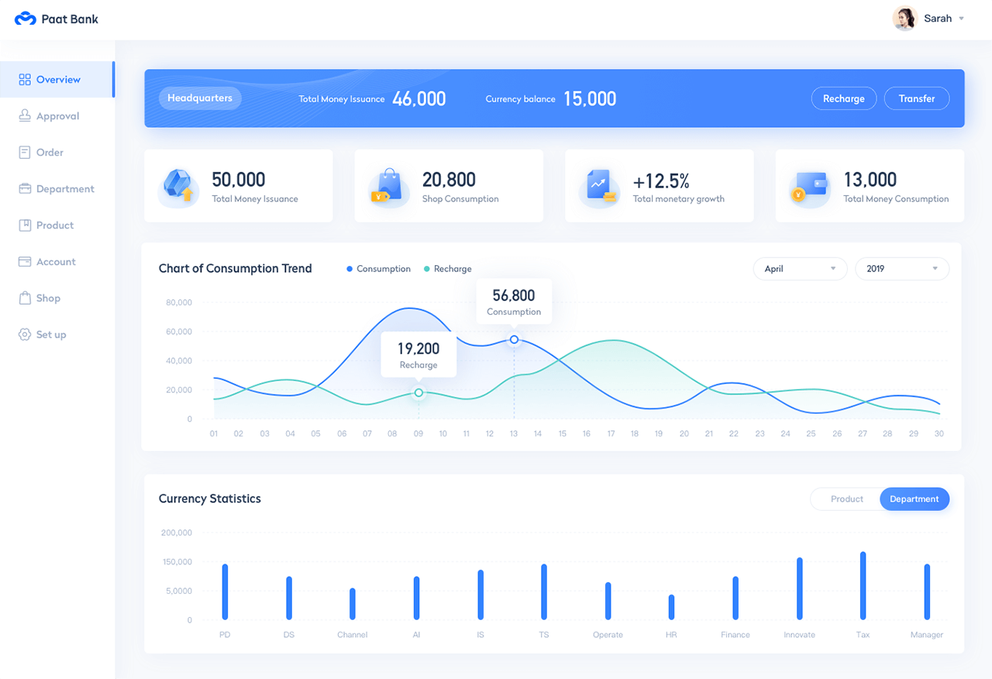The height and width of the screenshot is (679, 992).
Task: Click the 19,200 Recharge tooltip
Action: (418, 355)
